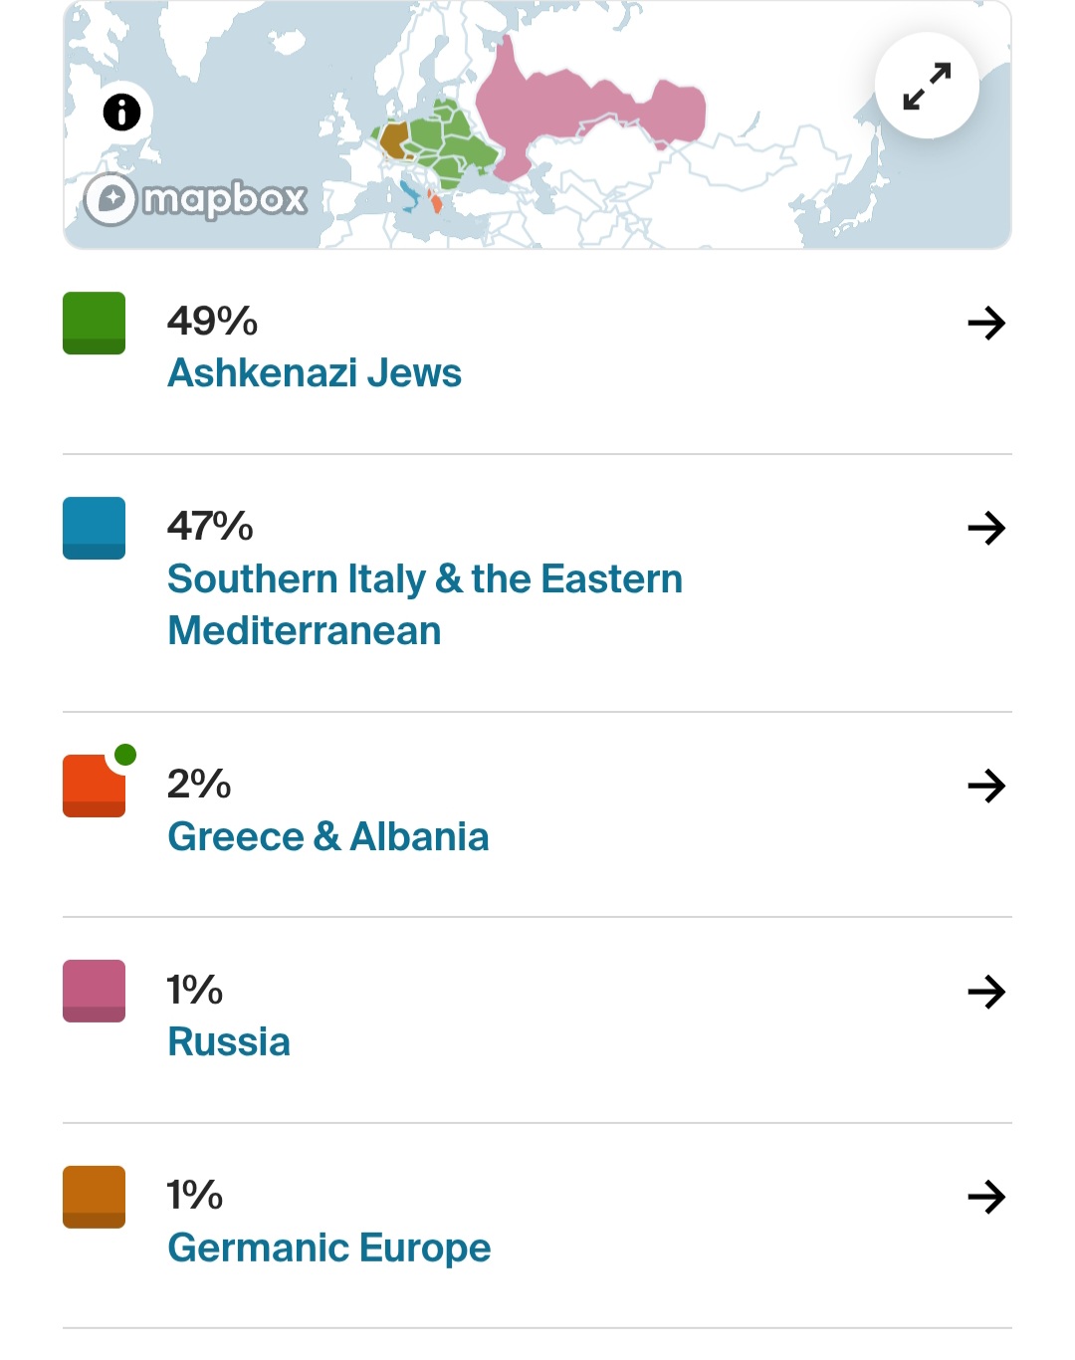
Task: Select the Ashkenazi Jews link
Action: coord(315,373)
